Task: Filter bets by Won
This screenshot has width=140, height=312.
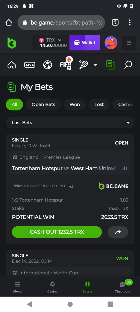Action: [75, 105]
